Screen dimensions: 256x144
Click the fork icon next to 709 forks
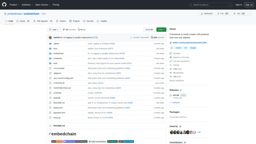pos(171,77)
